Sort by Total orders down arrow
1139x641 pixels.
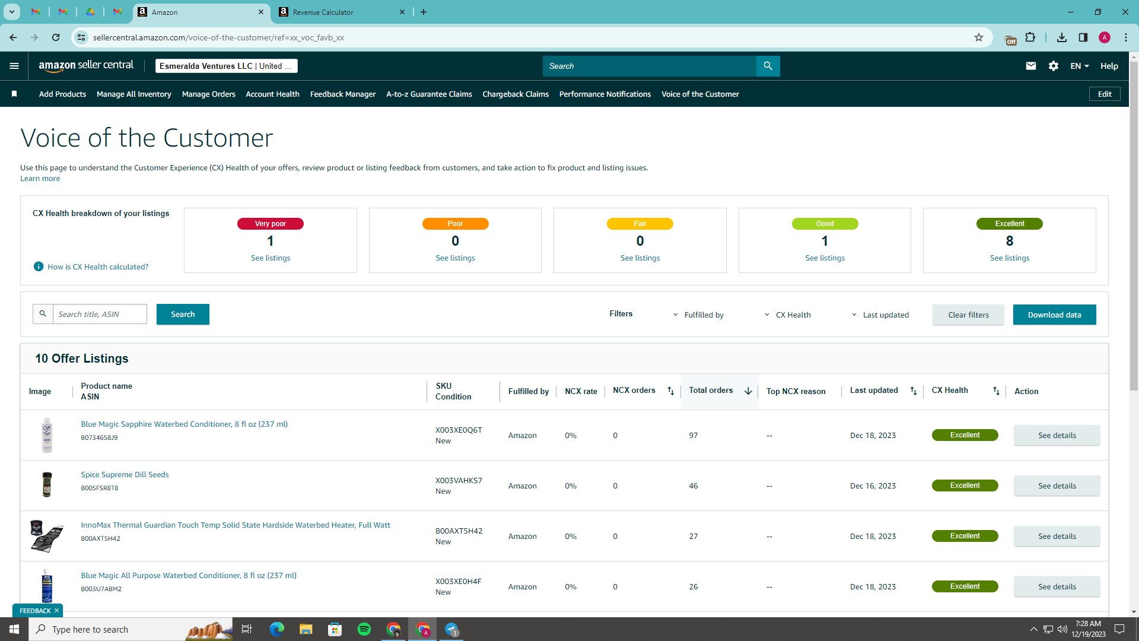pos(748,391)
